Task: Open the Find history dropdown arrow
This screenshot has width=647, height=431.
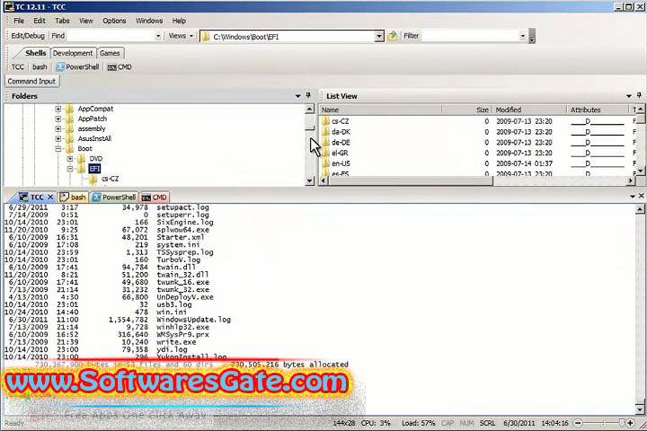Action: click(158, 36)
